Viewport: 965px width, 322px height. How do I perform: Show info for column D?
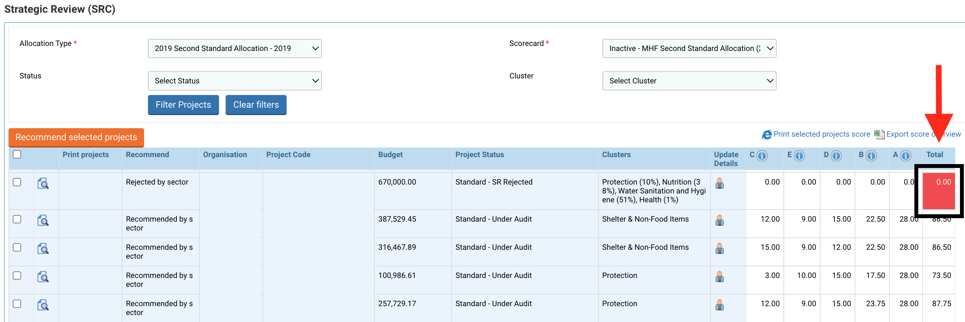836,156
